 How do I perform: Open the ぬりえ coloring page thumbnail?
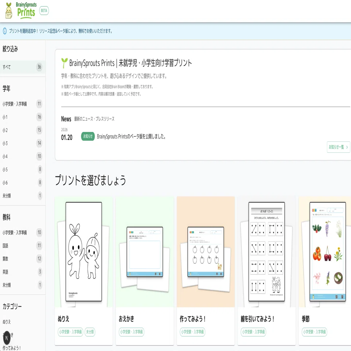[83, 252]
